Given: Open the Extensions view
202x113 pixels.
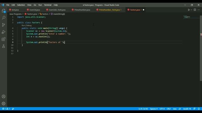Looking at the screenshot, I should (x=3, y=39).
